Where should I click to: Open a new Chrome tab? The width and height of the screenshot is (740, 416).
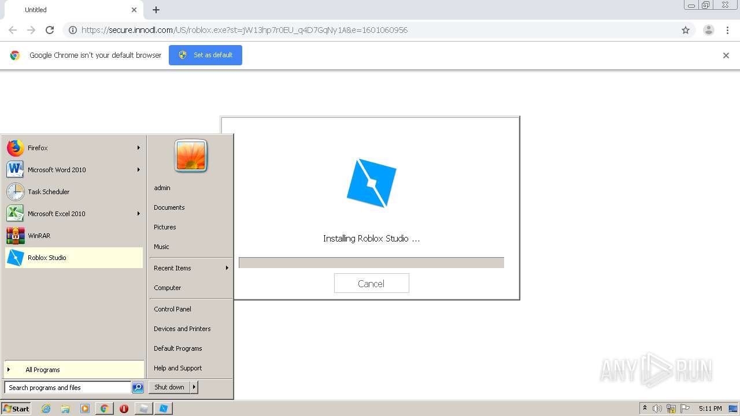click(156, 10)
